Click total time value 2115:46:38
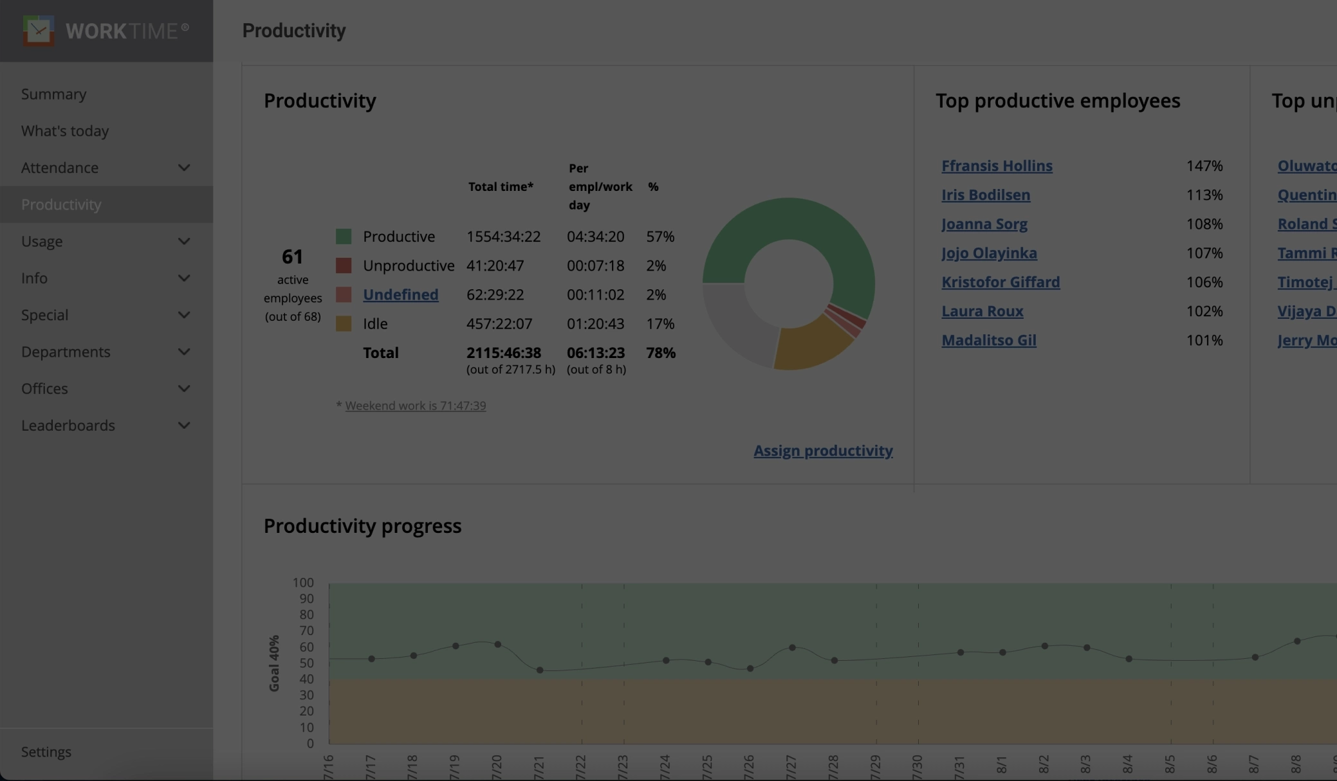The height and width of the screenshot is (781, 1337). (504, 352)
